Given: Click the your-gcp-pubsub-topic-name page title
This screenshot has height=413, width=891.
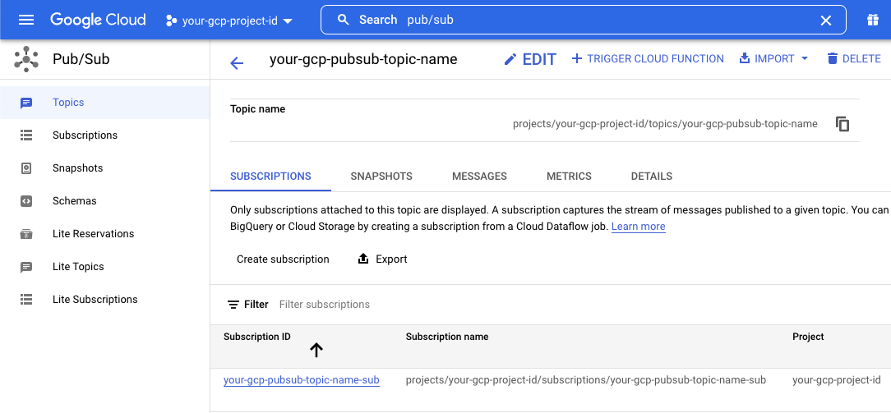Looking at the screenshot, I should 363,59.
